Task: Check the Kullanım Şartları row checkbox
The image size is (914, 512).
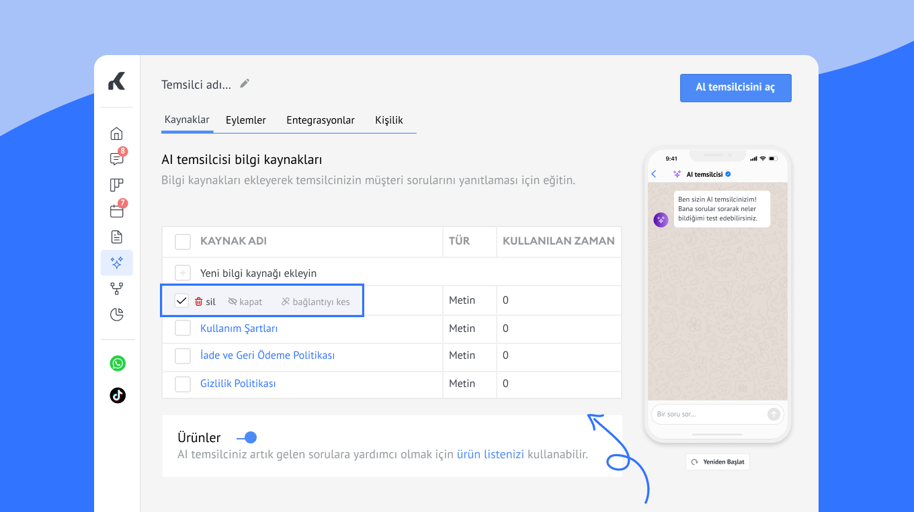Action: [183, 329]
